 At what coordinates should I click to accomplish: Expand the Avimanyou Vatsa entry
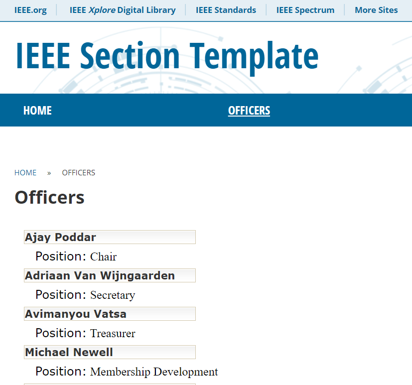[110, 314]
